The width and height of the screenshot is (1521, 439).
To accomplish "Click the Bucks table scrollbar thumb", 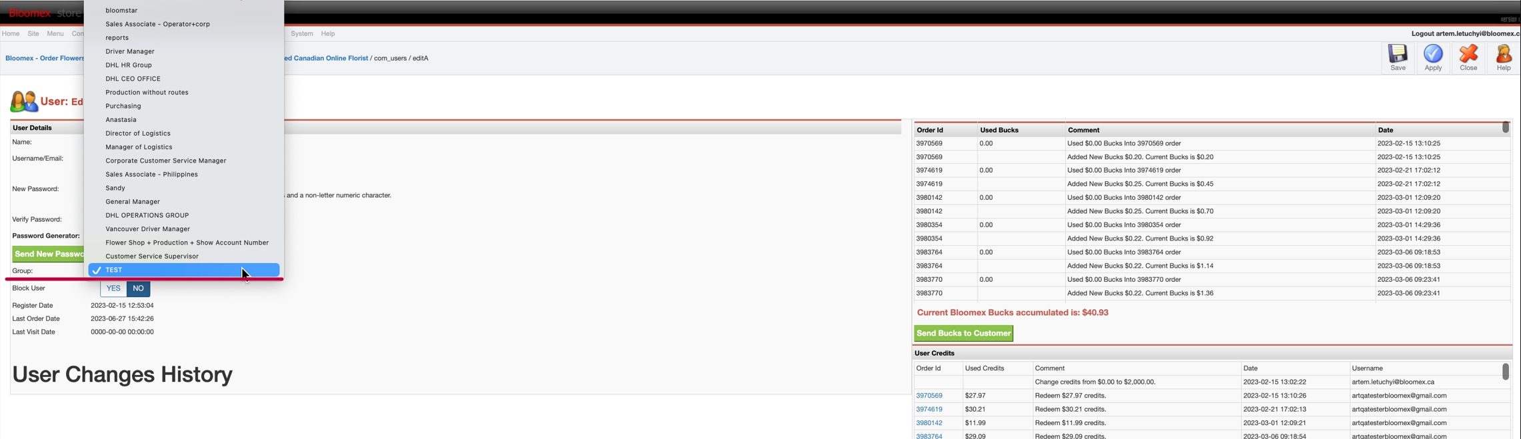I will [1506, 127].
